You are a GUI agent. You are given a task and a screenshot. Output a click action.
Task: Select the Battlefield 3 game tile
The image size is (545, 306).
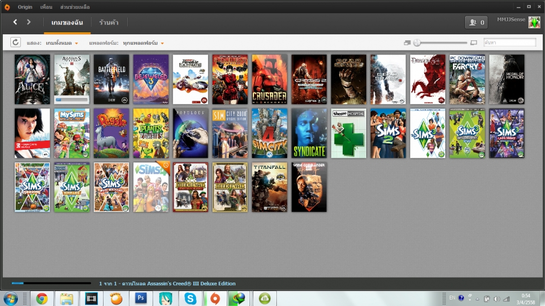[111, 79]
